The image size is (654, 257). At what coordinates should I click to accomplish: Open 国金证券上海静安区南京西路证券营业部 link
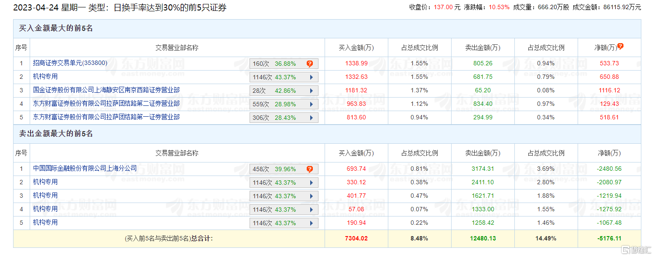click(106, 90)
